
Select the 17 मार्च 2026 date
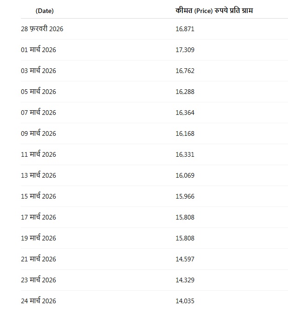coord(38,217)
